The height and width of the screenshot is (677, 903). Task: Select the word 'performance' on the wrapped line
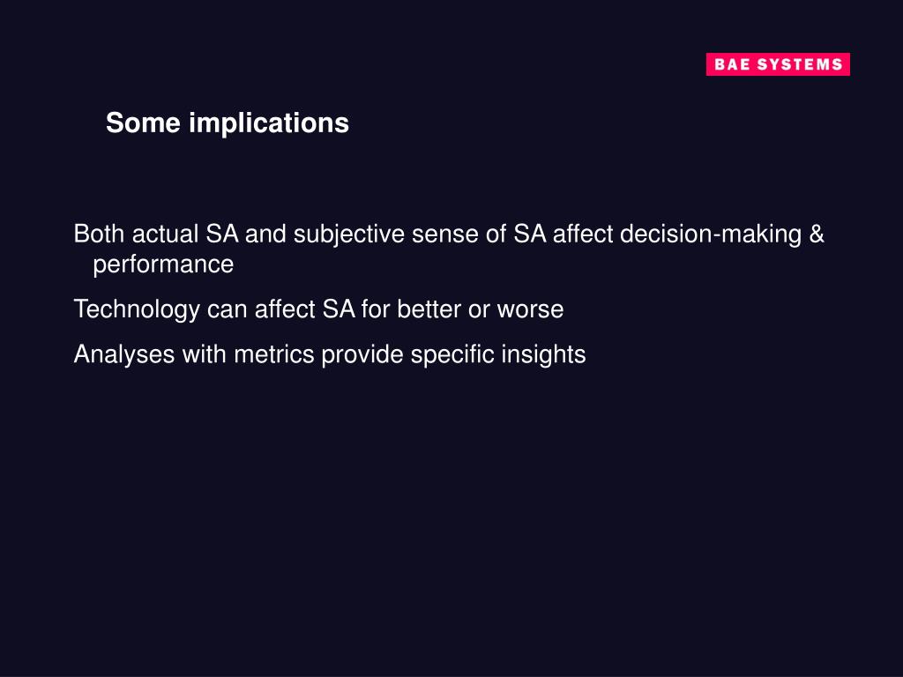(x=163, y=265)
